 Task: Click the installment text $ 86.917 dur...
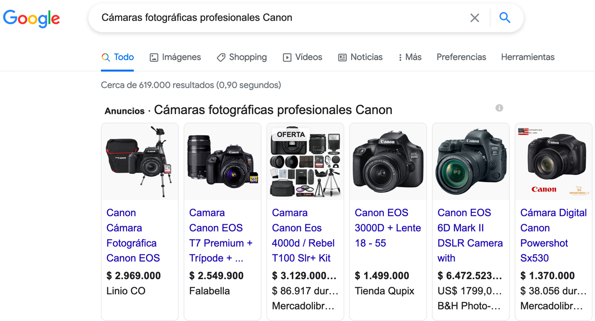(305, 291)
